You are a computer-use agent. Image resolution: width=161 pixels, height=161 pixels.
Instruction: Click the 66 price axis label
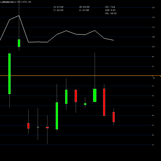click(x=153, y=116)
